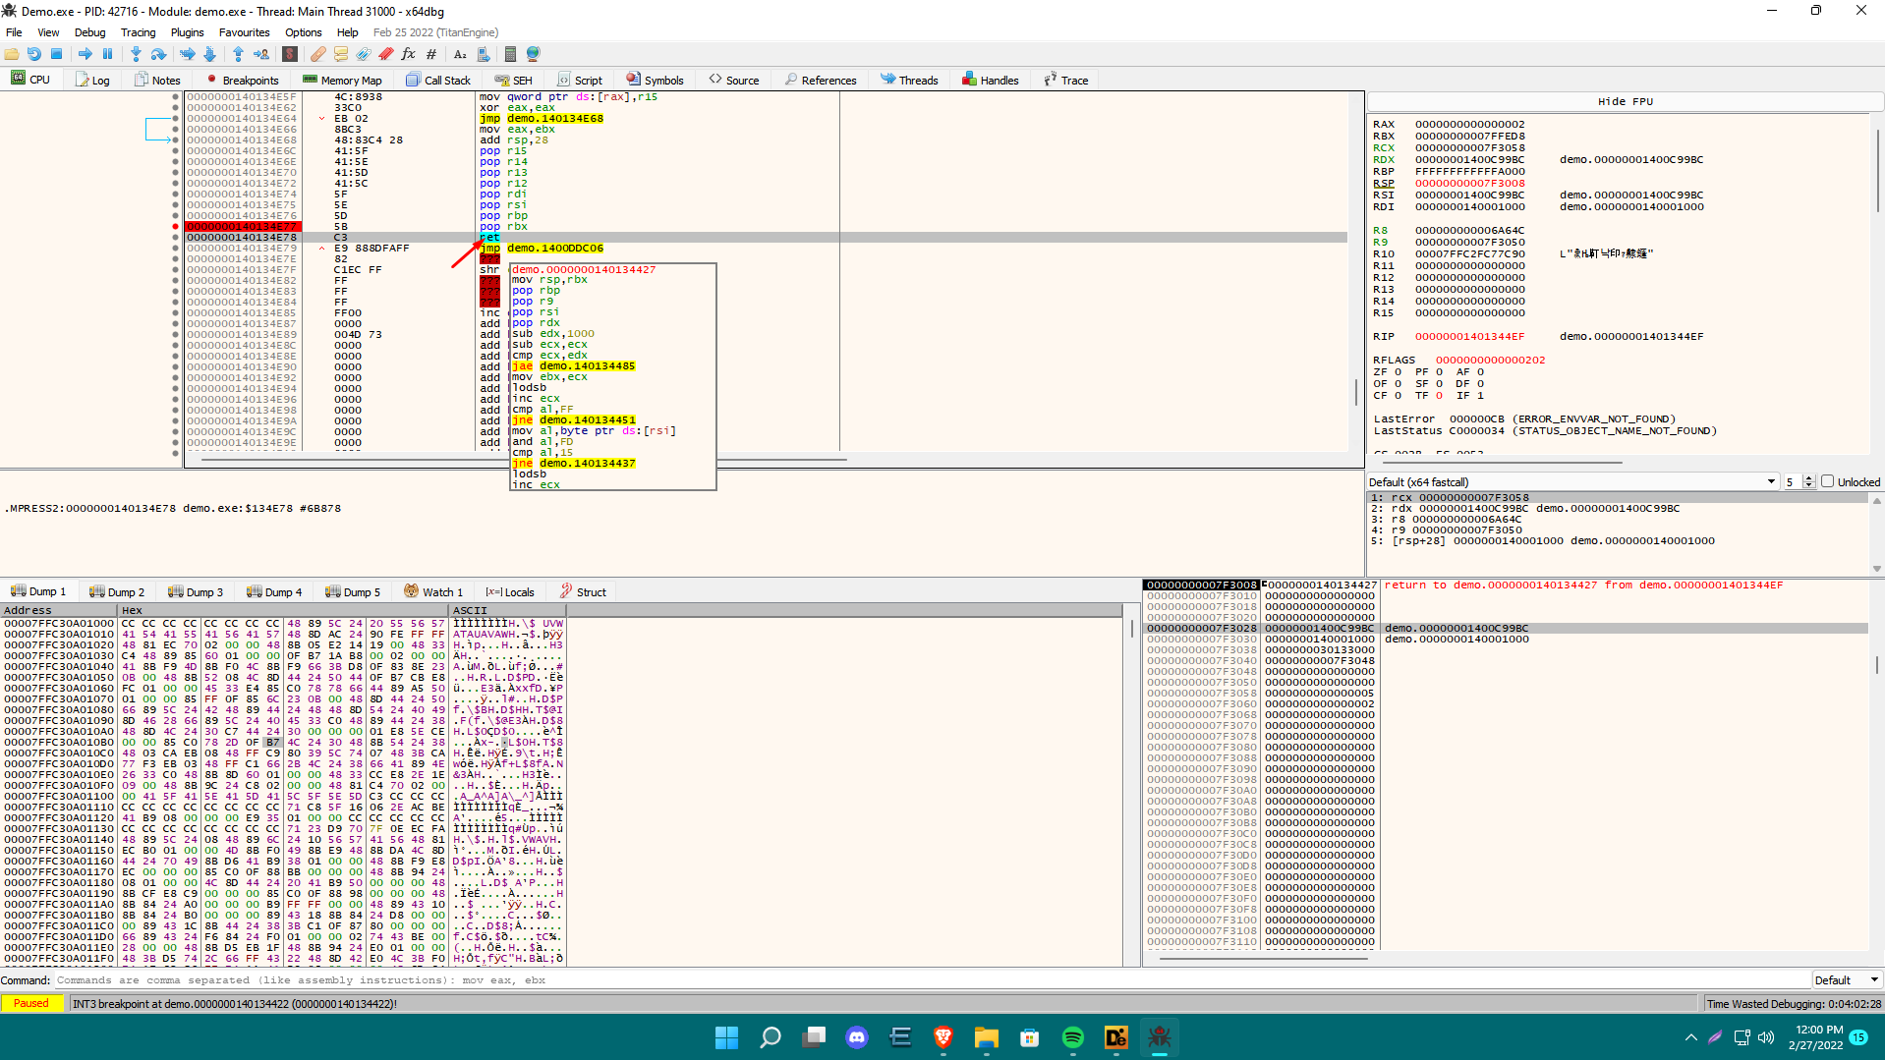
Task: Open the Default command type dropdown
Action: [x=1848, y=980]
